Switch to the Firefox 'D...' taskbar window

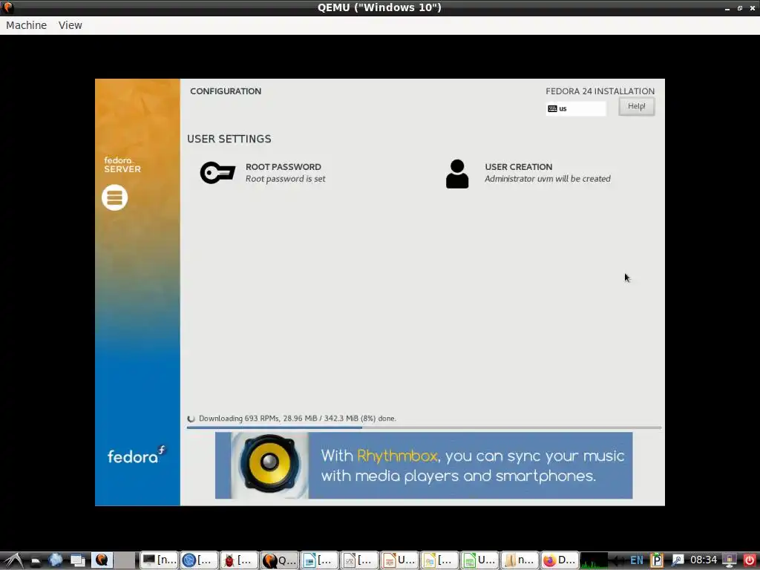[560, 560]
